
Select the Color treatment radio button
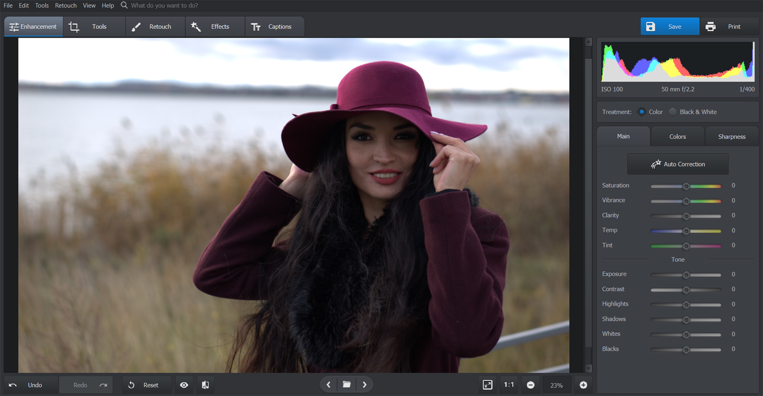point(641,112)
